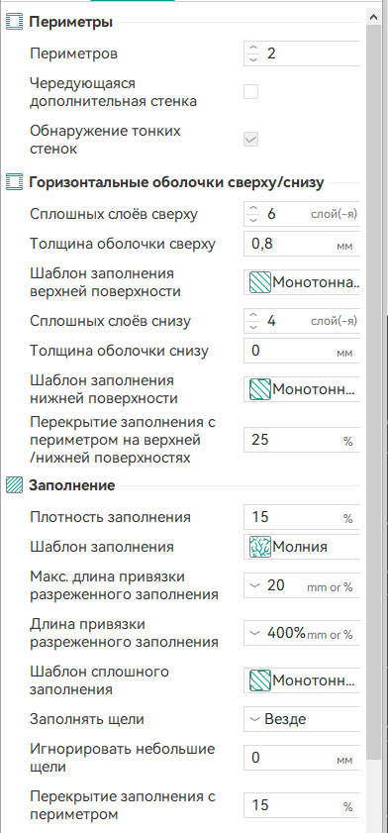Image resolution: width=388 pixels, height=833 pixels.
Task: Click Плотность заполнения field 15
Action: (x=302, y=517)
